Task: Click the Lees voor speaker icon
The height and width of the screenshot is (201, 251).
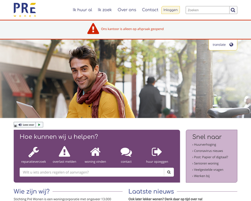Action: pos(20,125)
